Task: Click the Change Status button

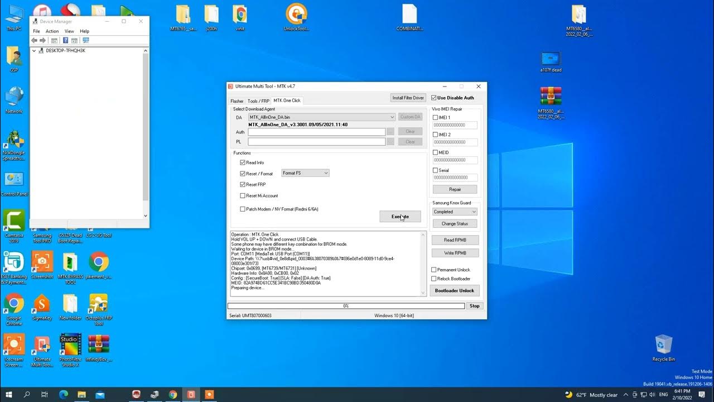Action: pos(455,223)
